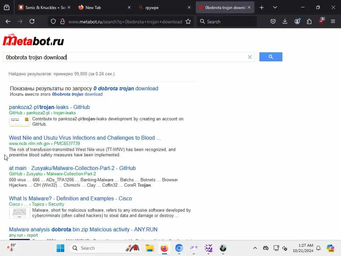This screenshot has width=341, height=256.
Task: Click 'Cisco › ... › Topics › Security' breadcrumb
Action: [x=37, y=204]
